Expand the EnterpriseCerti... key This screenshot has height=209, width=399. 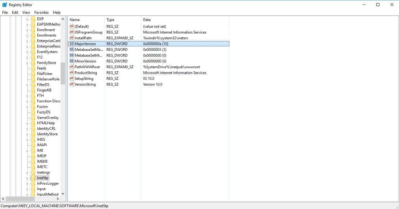click(x=27, y=41)
